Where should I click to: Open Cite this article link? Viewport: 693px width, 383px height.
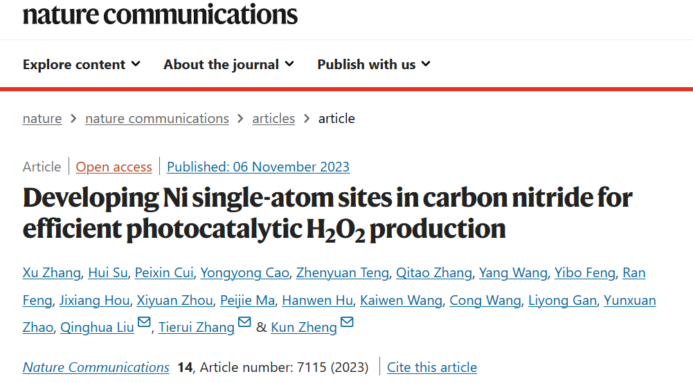[x=432, y=367]
